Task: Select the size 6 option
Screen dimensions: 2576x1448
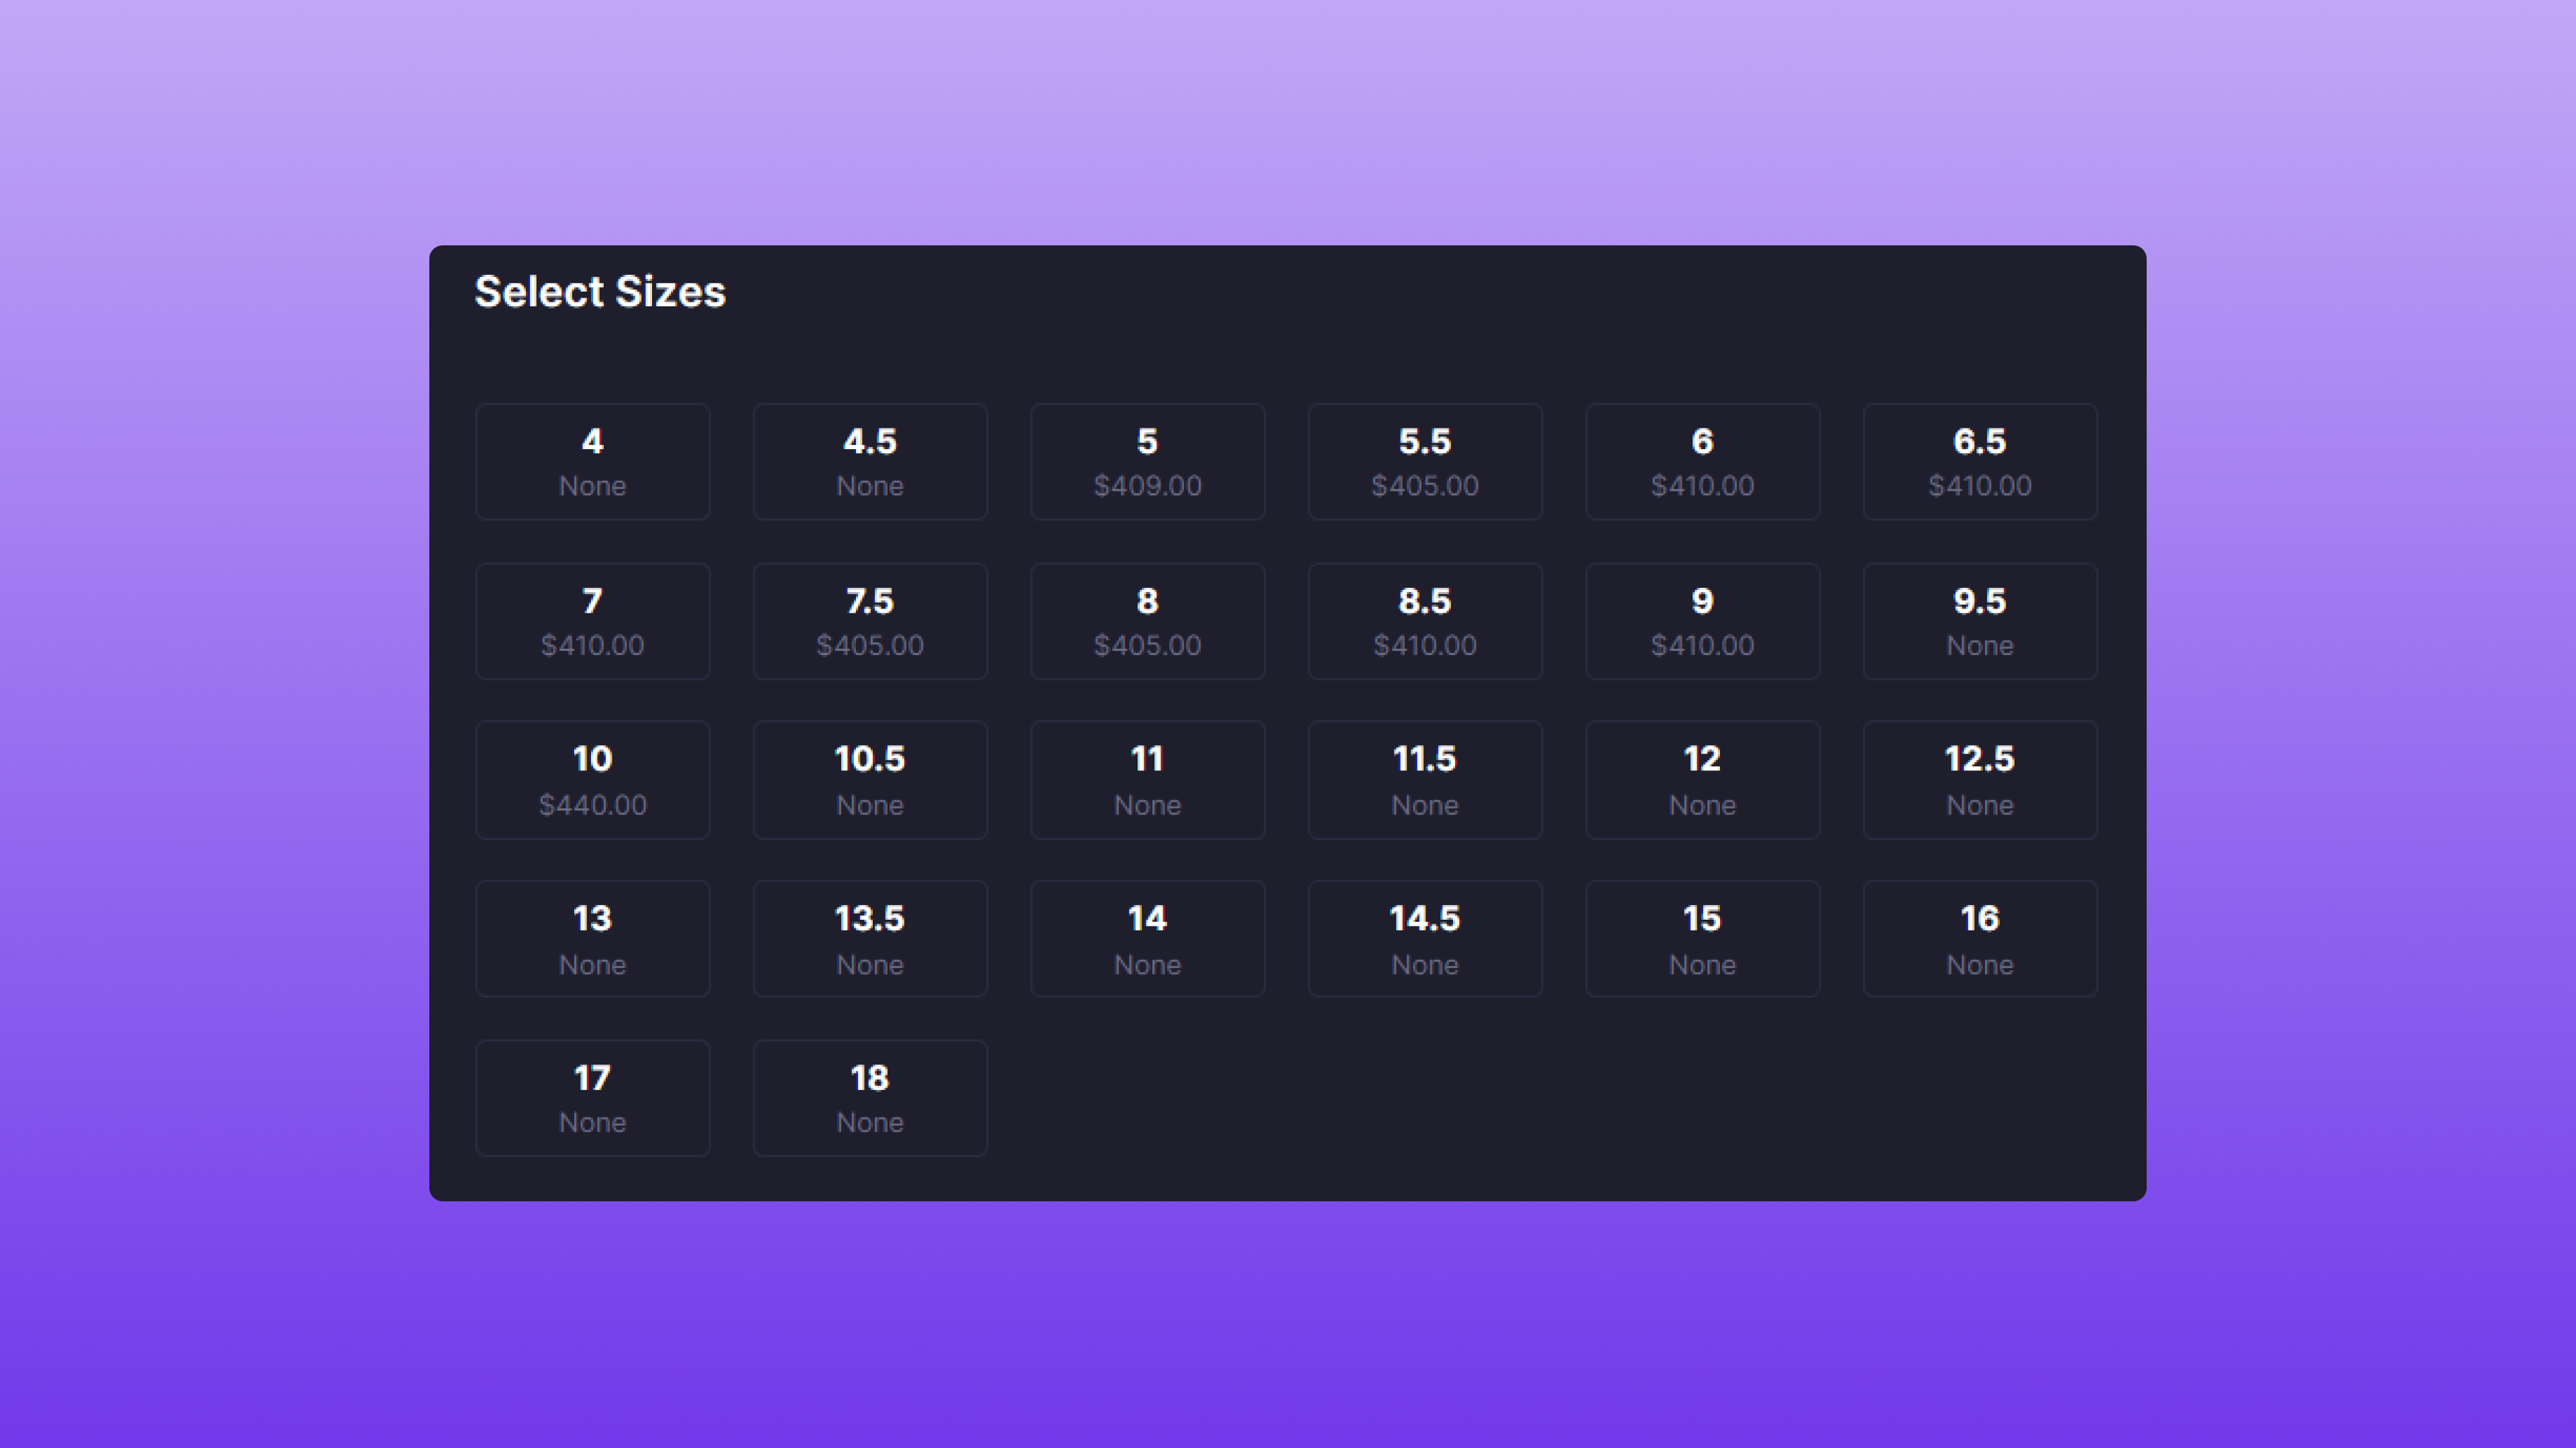Action: tap(1702, 462)
